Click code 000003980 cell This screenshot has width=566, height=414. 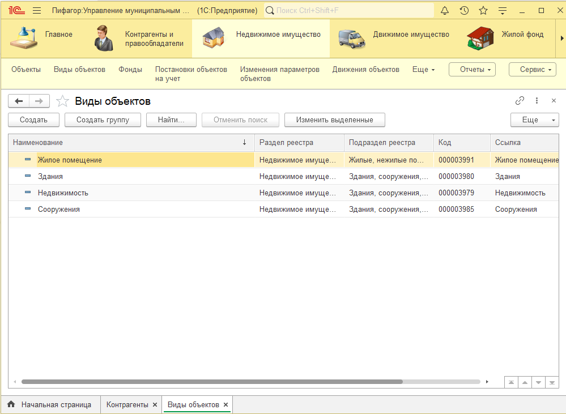[456, 177]
